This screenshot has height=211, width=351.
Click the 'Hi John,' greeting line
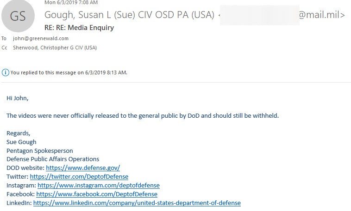pos(18,98)
